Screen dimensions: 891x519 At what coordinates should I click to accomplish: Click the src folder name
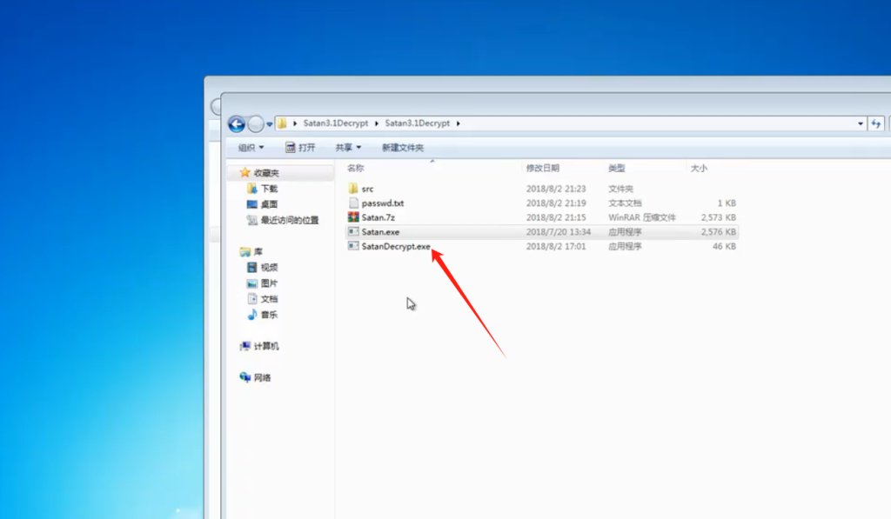(x=368, y=190)
